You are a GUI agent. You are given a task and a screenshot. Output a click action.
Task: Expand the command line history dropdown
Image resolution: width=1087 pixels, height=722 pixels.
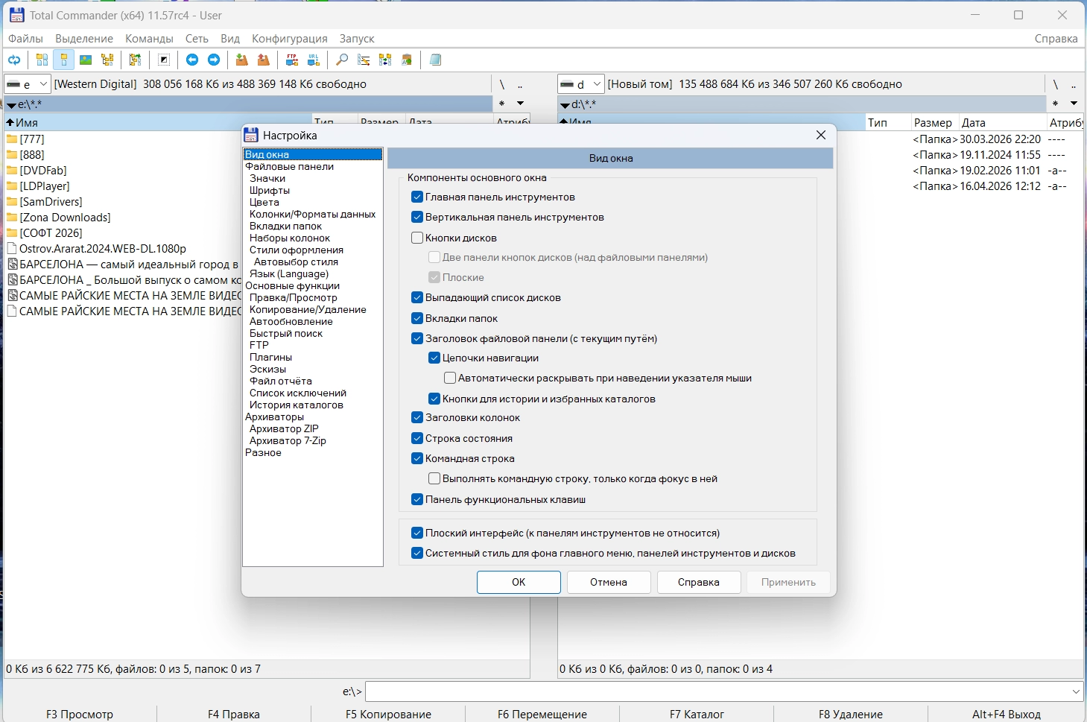coord(1076,691)
